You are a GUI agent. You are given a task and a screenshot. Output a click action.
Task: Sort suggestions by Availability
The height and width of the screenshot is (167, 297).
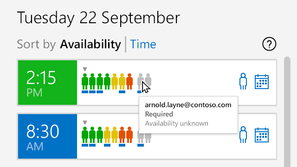pos(90,44)
